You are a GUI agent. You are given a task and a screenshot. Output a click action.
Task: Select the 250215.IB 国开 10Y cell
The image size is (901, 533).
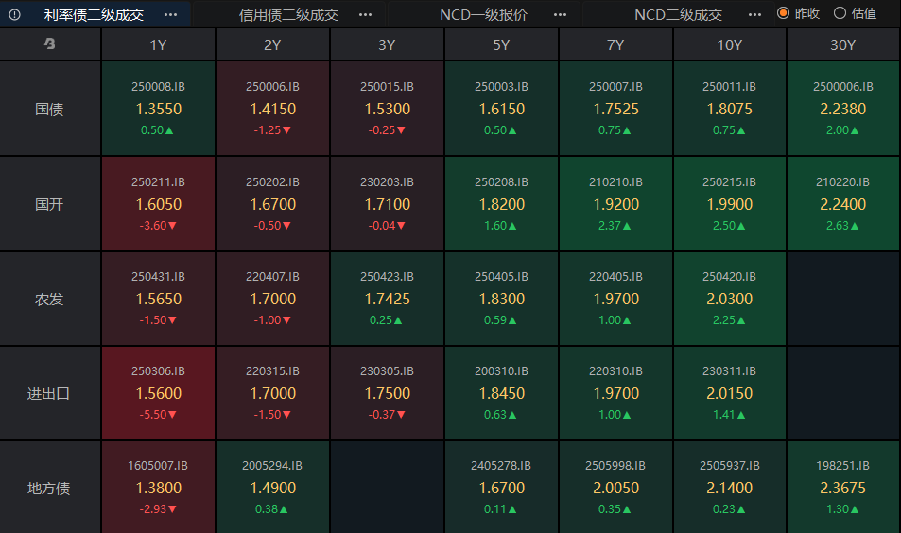click(729, 204)
